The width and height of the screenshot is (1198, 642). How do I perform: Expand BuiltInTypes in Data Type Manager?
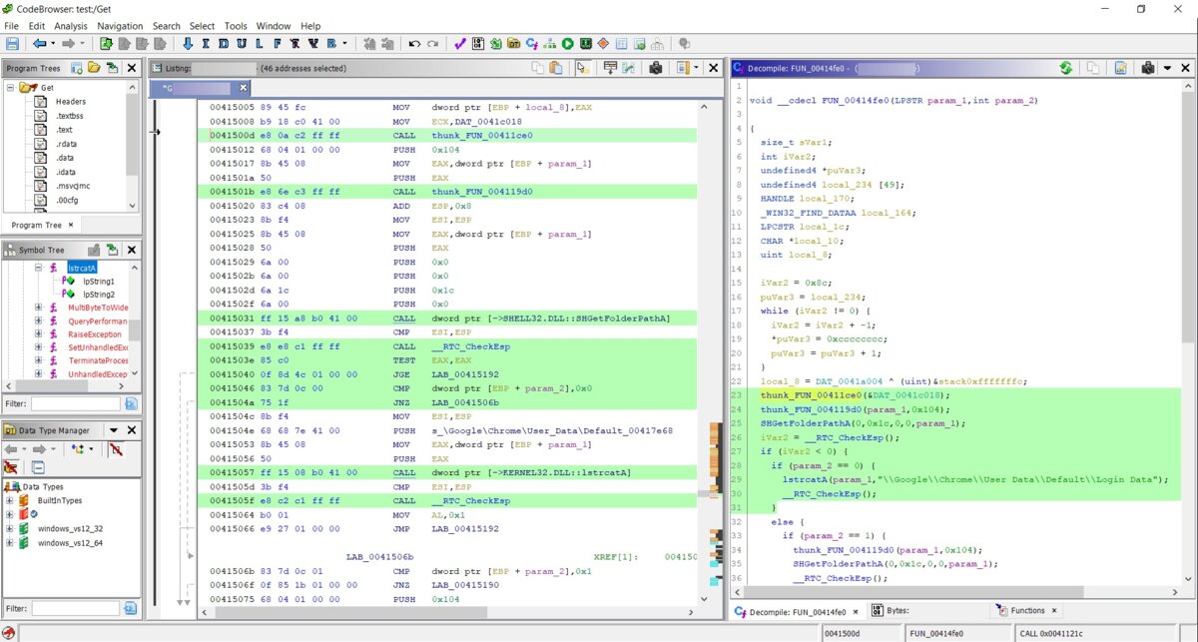coord(10,500)
